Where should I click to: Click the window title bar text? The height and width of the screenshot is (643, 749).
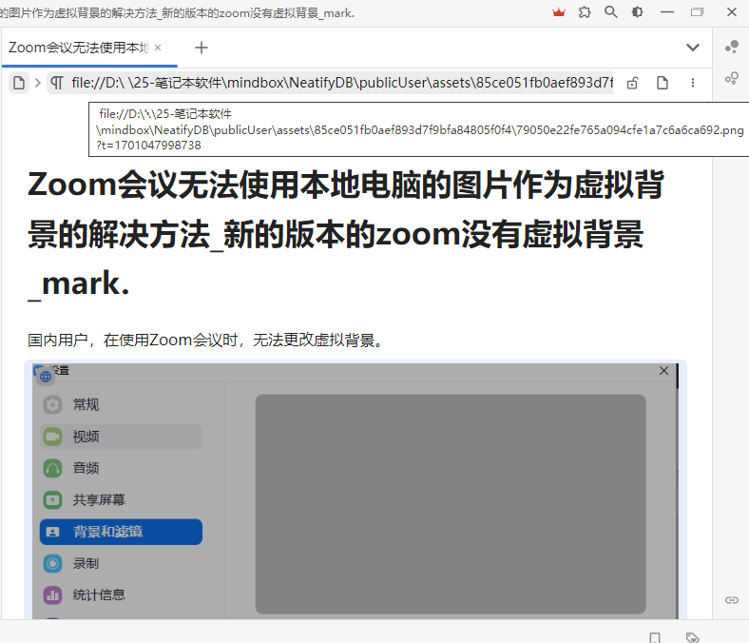[x=177, y=13]
